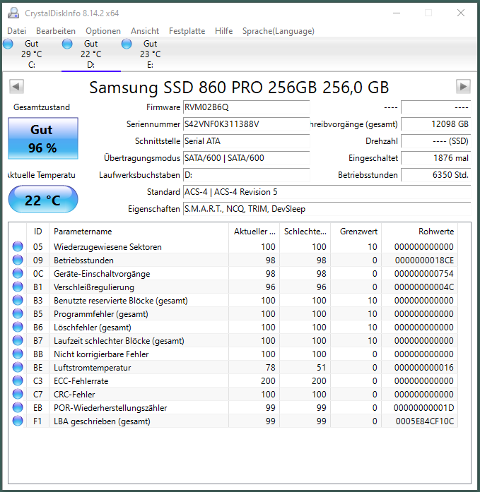
Task: Select drive D: tab with 22 °C
Action: tap(90, 54)
